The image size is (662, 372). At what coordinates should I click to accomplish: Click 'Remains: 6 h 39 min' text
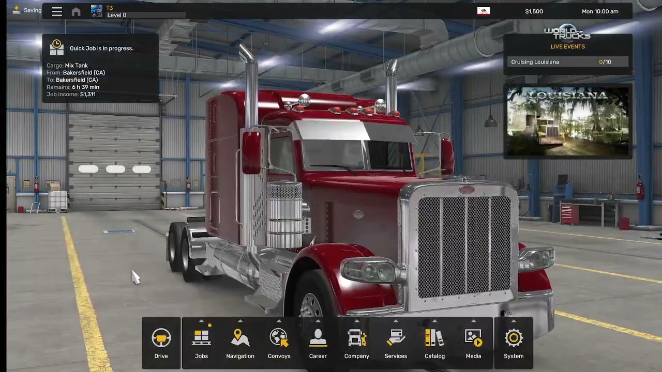(73, 87)
